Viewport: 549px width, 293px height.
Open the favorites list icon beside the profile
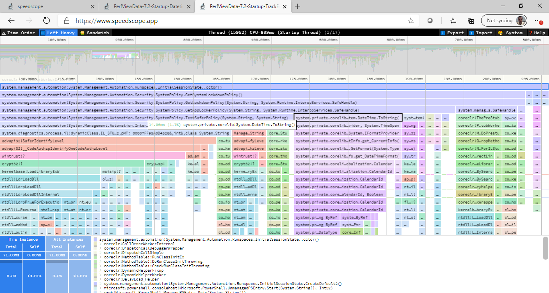click(453, 21)
